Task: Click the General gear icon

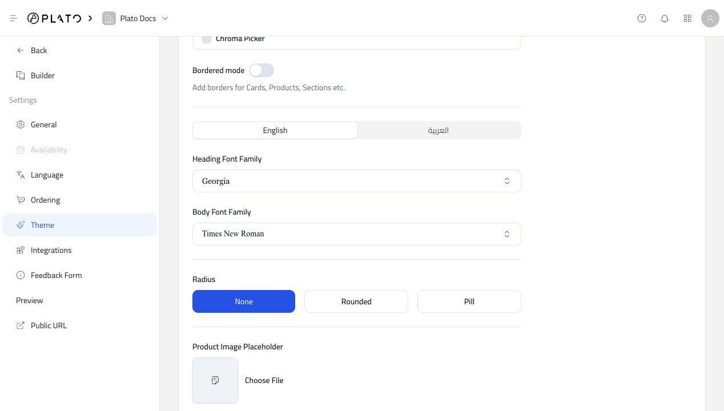Action: [21, 124]
